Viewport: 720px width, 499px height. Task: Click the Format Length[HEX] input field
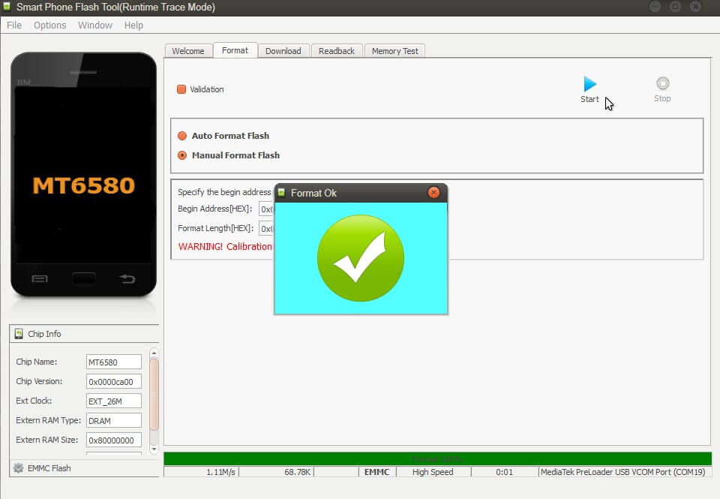266,228
